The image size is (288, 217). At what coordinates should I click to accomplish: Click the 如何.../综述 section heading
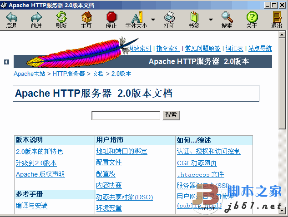(194, 140)
